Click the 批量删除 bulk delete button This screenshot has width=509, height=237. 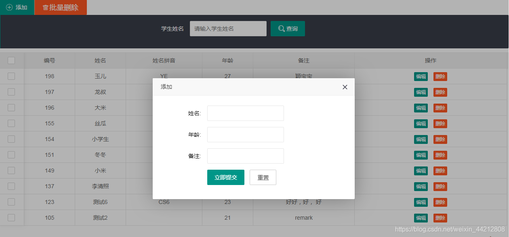click(x=61, y=7)
